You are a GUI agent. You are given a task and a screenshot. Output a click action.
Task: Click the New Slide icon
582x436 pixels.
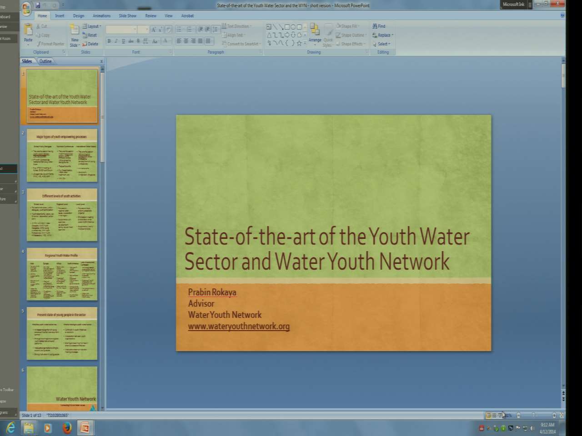click(75, 30)
